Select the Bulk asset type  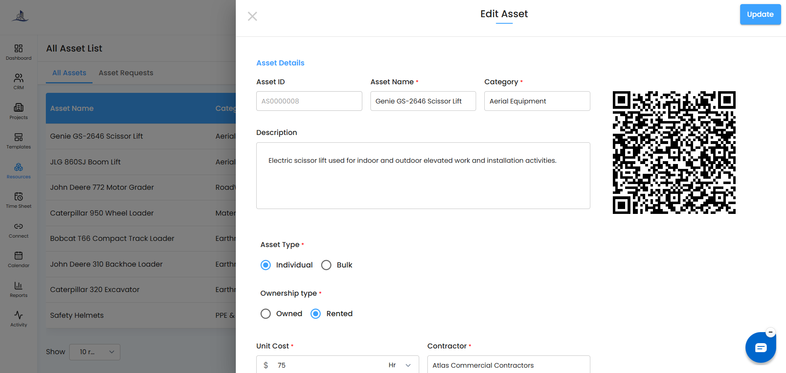326,265
